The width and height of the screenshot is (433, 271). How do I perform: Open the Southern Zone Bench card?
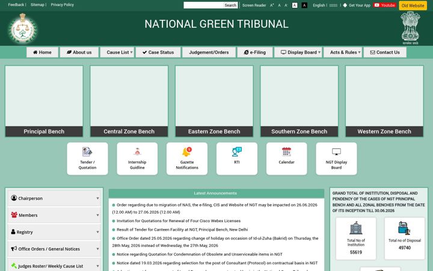click(x=299, y=101)
